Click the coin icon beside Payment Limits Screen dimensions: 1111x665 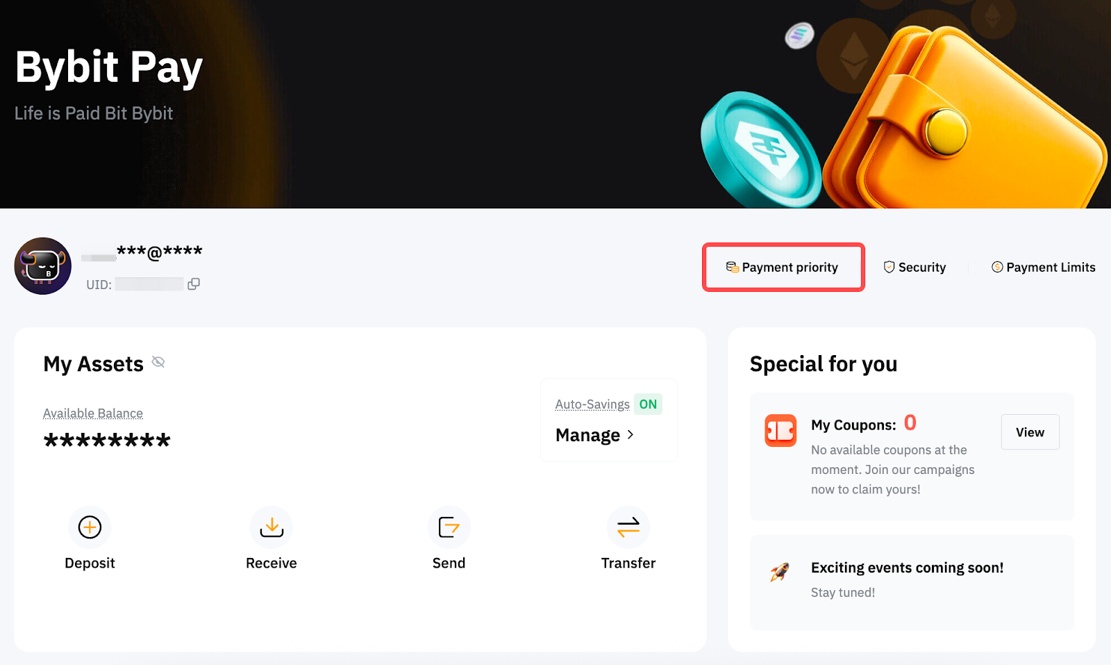(997, 267)
